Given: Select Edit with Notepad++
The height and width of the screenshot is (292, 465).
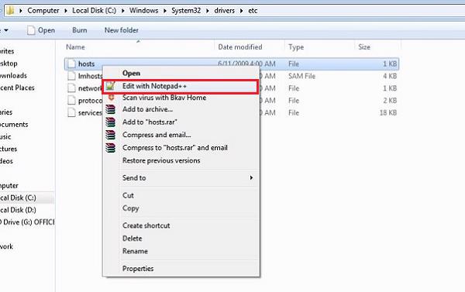Looking at the screenshot, I should coord(181,86).
